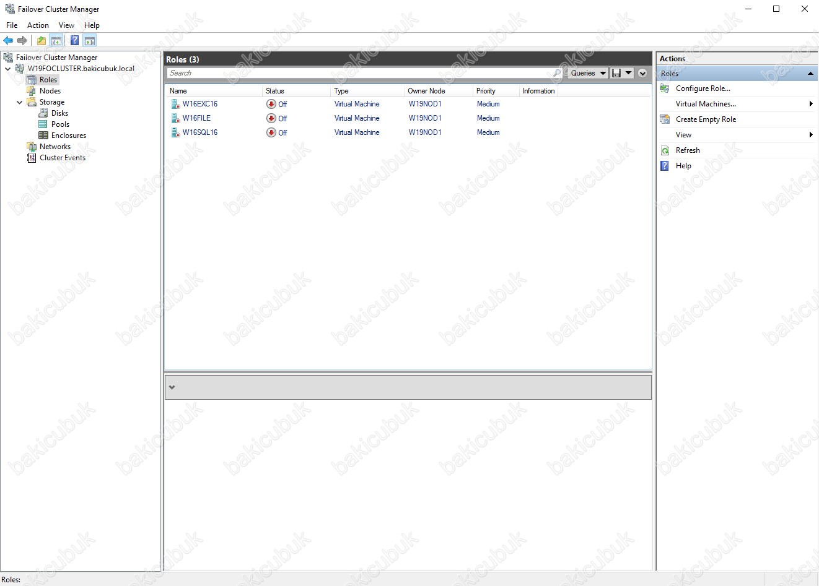
Task: Click the Off status icon for W16FILE
Action: coord(271,118)
